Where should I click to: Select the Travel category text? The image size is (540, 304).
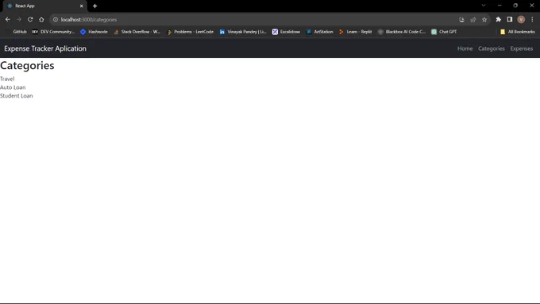pos(7,79)
